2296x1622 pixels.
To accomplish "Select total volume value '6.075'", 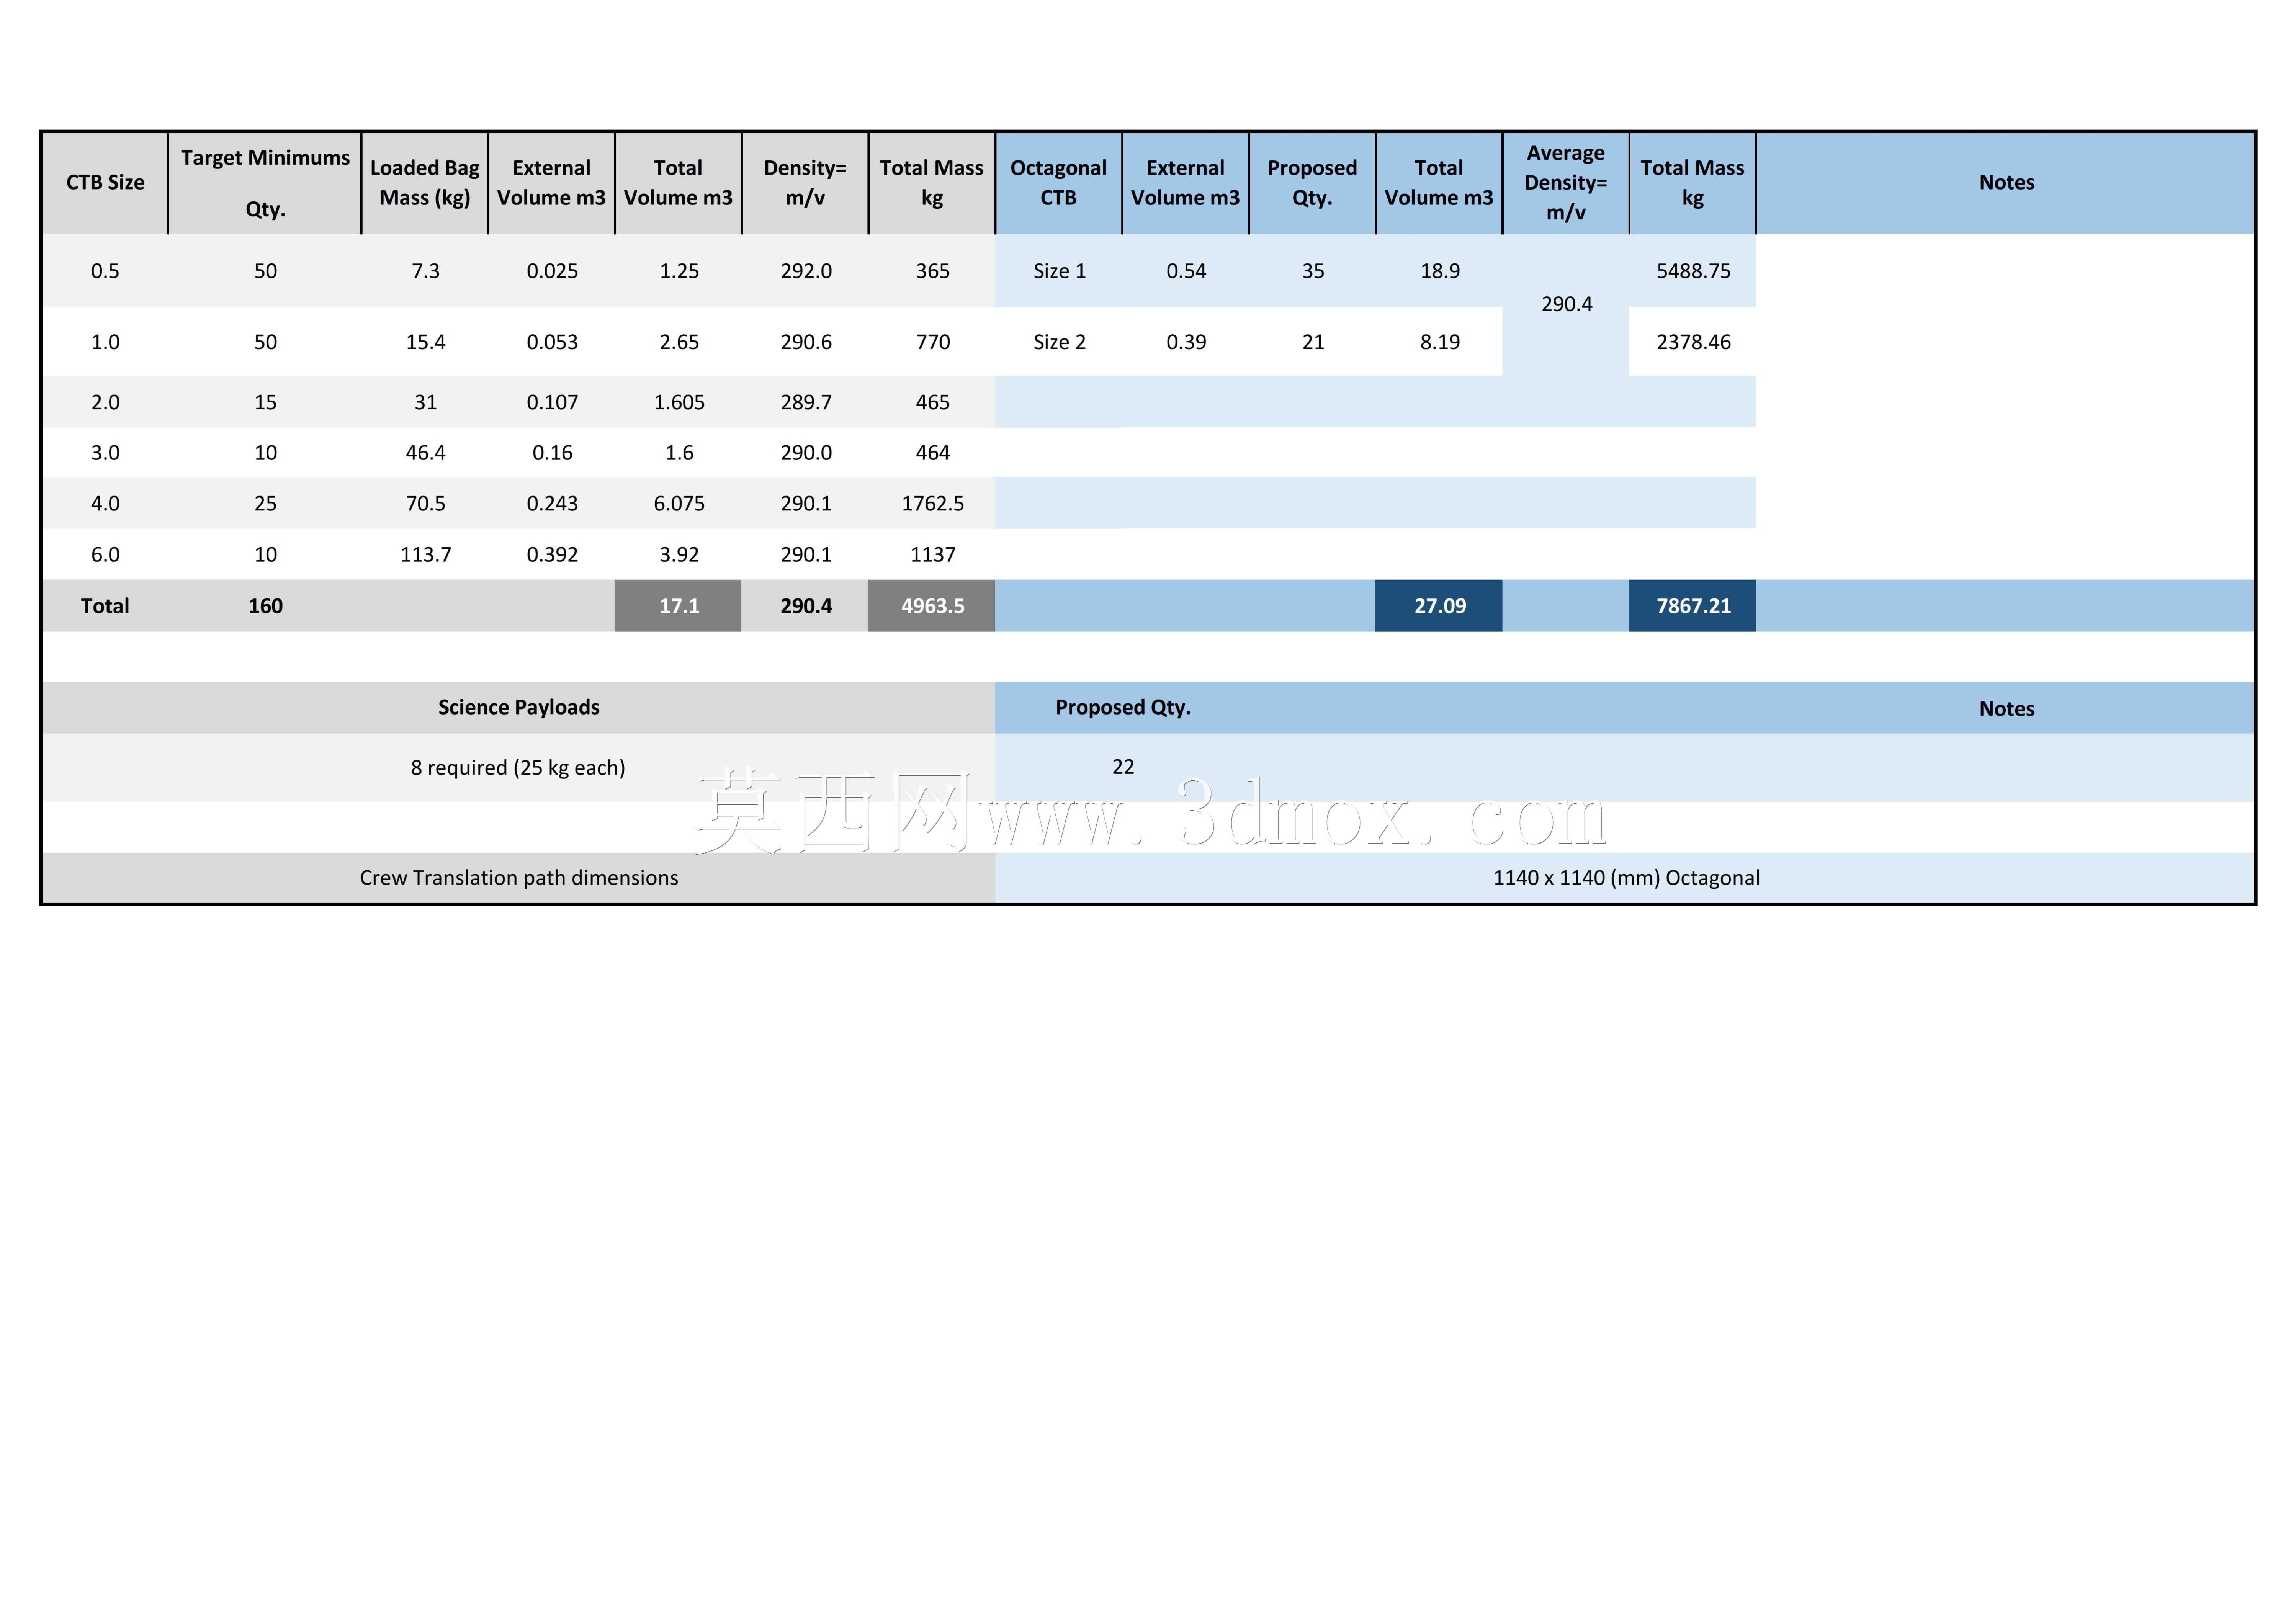I will point(679,503).
